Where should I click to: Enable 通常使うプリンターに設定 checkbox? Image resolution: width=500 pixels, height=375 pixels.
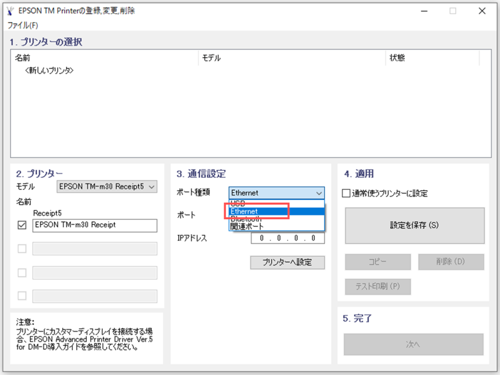(x=346, y=193)
